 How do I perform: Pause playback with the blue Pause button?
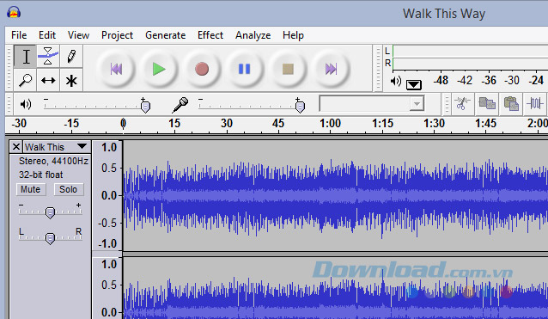[244, 69]
